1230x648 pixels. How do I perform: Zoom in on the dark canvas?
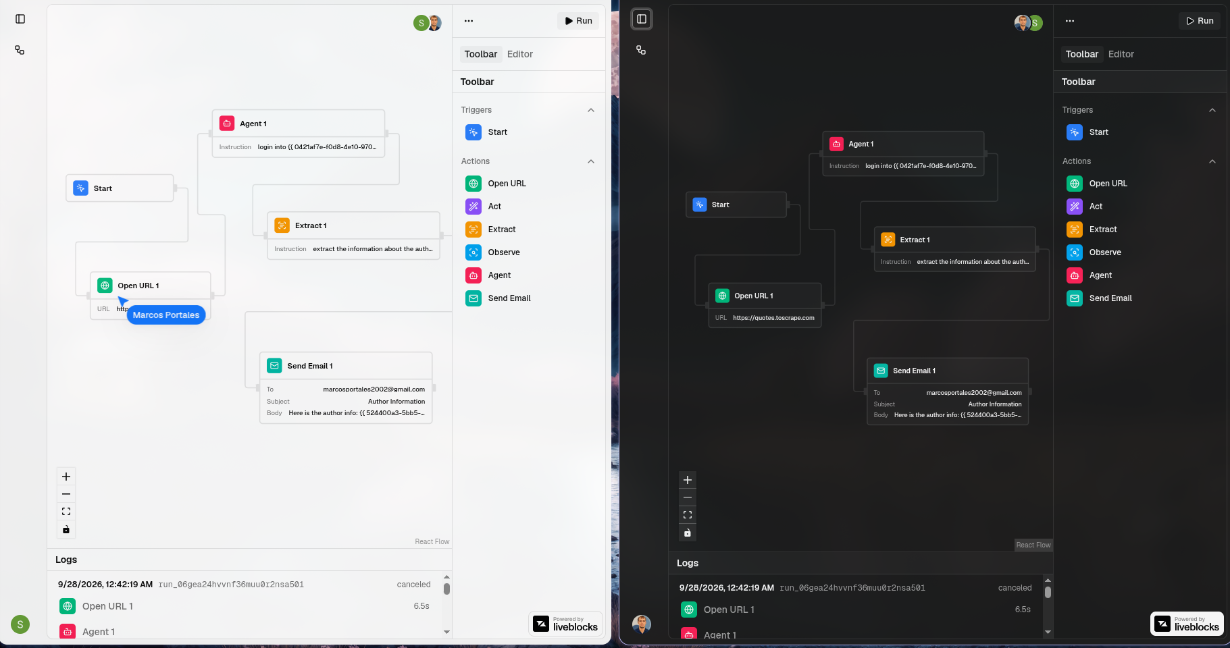click(x=688, y=480)
